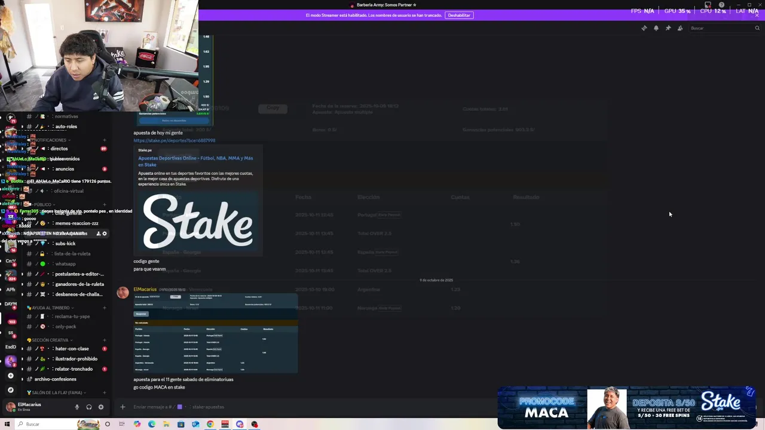Open Copilot icon in taskbar
The image size is (765, 430).
pyautogui.click(x=137, y=424)
